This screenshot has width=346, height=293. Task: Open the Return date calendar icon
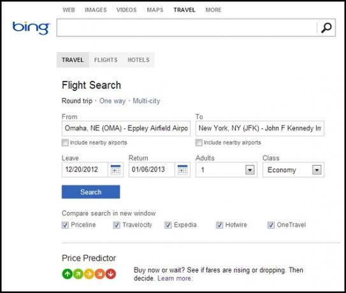point(182,169)
